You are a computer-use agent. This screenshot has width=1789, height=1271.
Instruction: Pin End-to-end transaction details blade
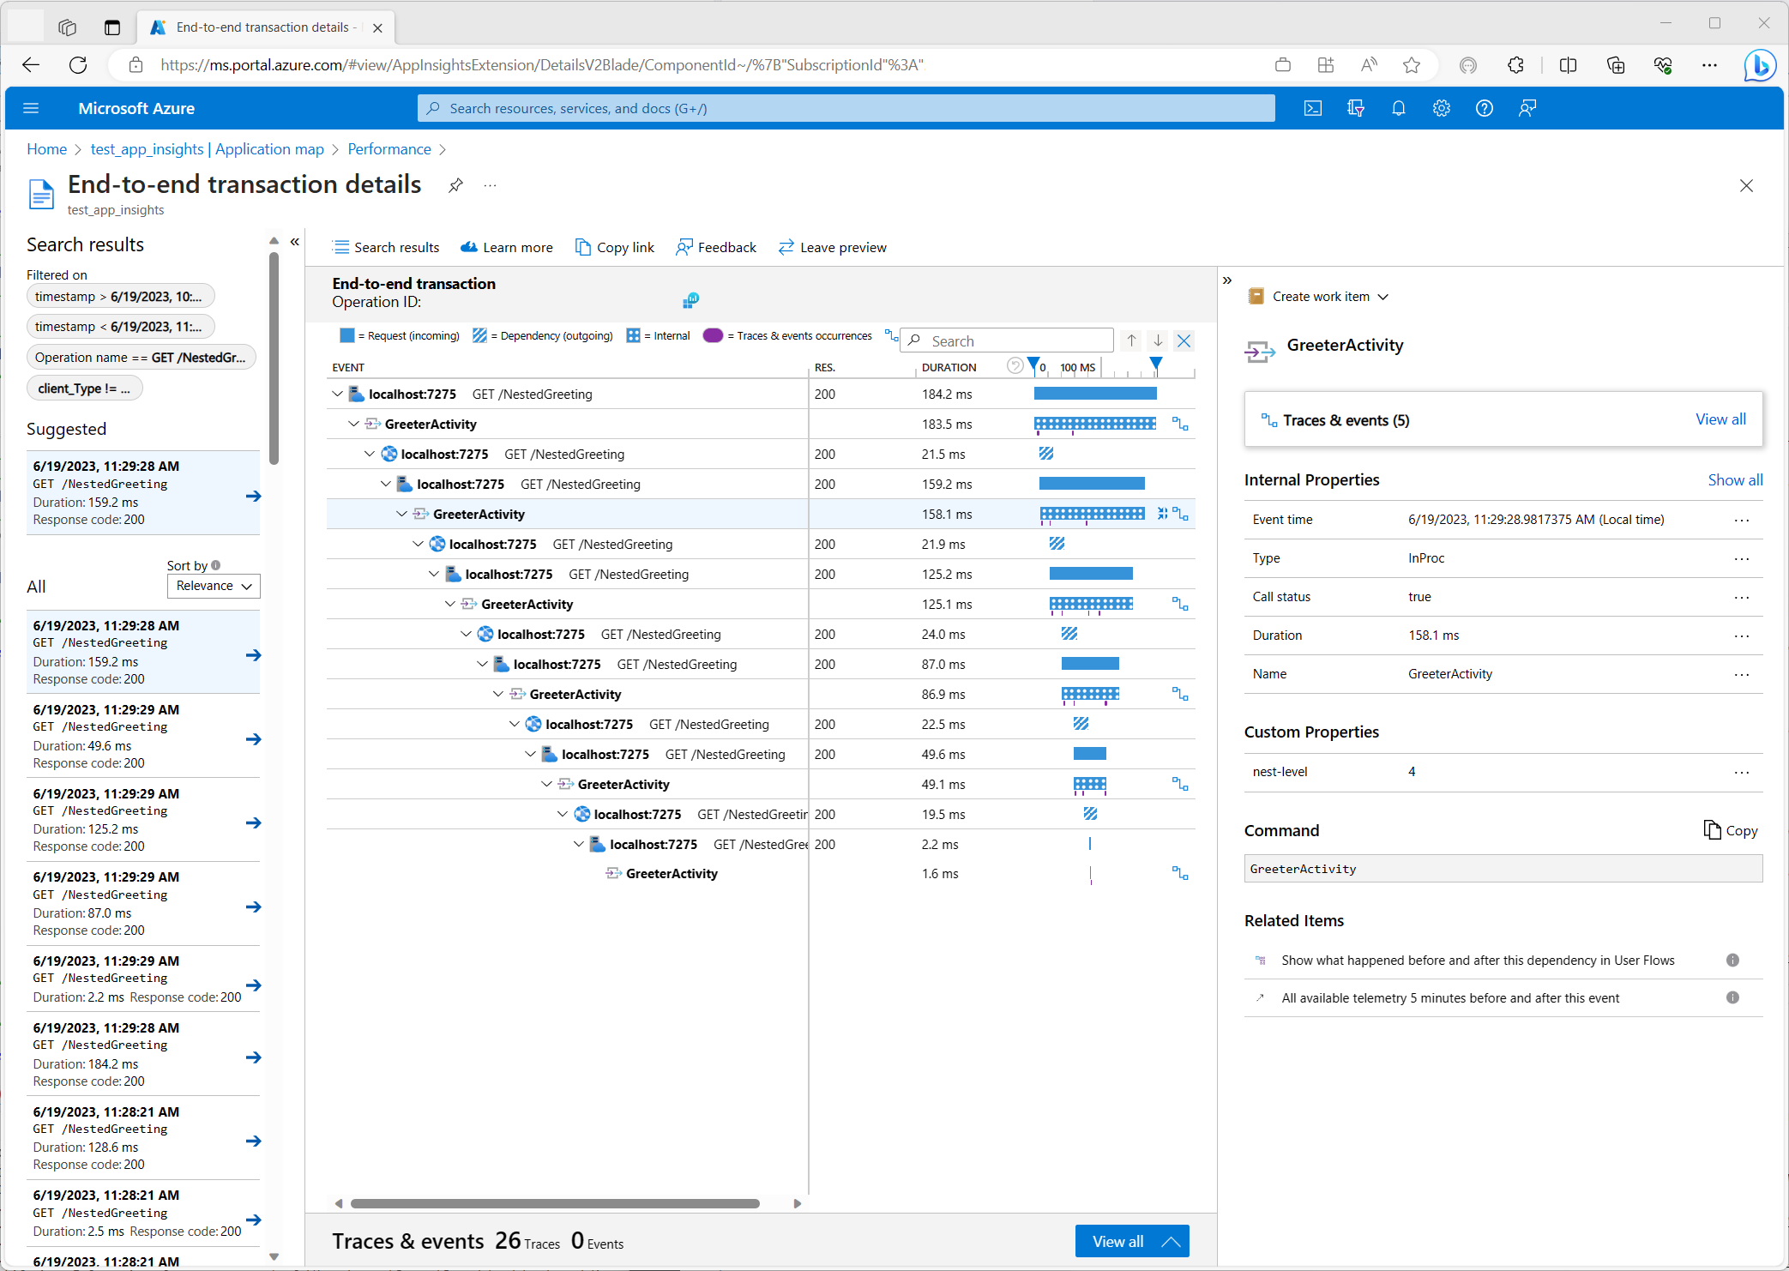pyautogui.click(x=455, y=185)
